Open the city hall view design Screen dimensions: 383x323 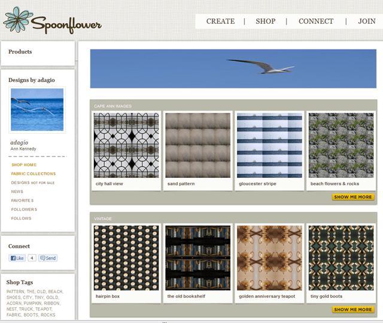pos(126,145)
